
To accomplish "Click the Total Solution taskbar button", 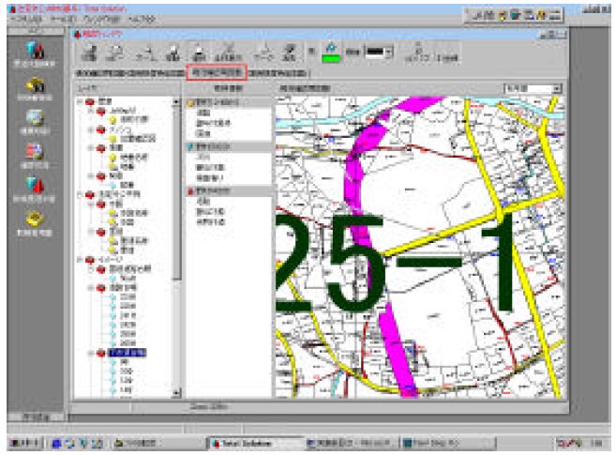I will coord(248,442).
